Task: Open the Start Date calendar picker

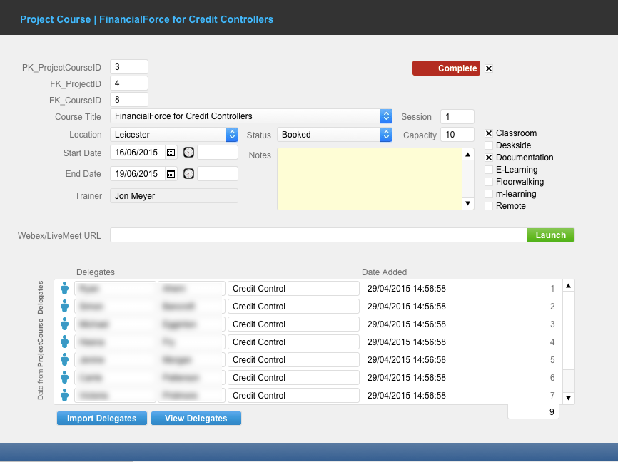Action: (x=171, y=153)
